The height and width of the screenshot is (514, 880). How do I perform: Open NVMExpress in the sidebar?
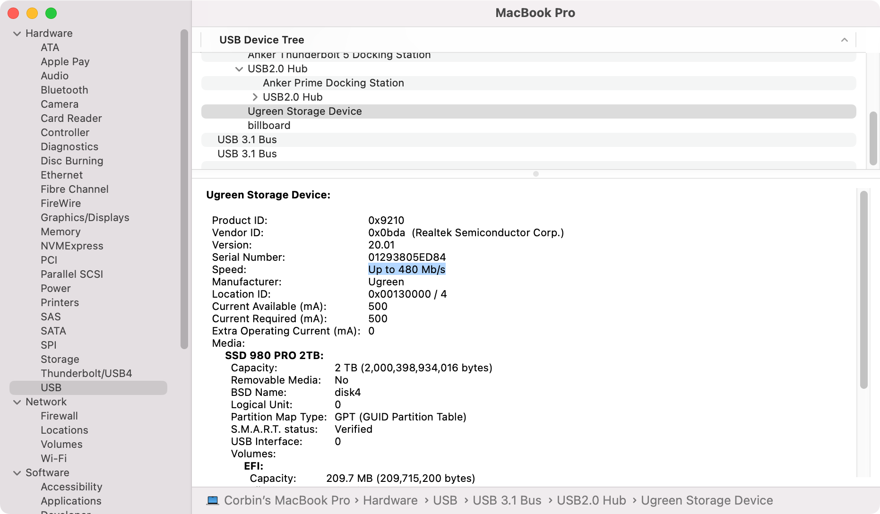[x=72, y=246]
